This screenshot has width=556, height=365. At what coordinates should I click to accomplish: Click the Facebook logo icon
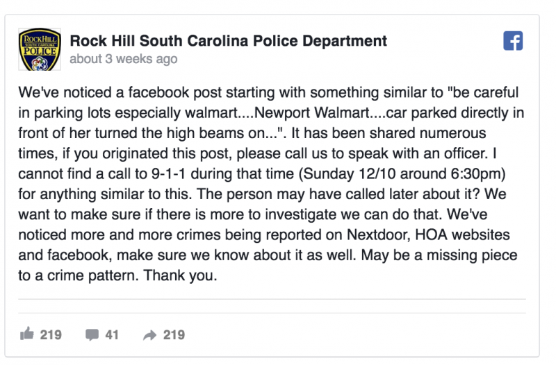pyautogui.click(x=513, y=41)
